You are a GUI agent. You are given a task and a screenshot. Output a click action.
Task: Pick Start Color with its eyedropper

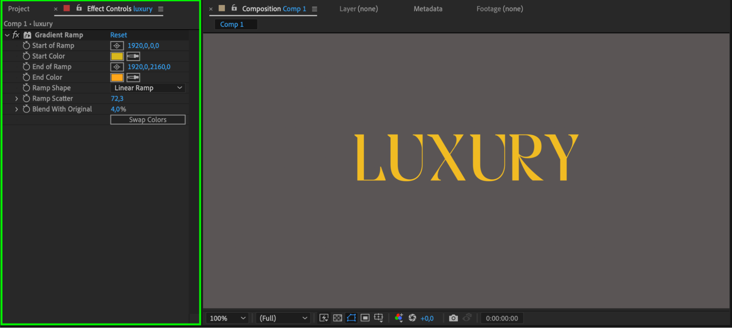(133, 56)
